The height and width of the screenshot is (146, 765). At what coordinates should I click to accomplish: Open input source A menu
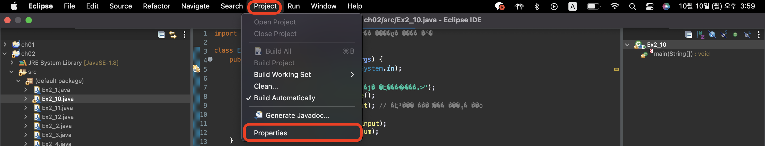coord(573,7)
